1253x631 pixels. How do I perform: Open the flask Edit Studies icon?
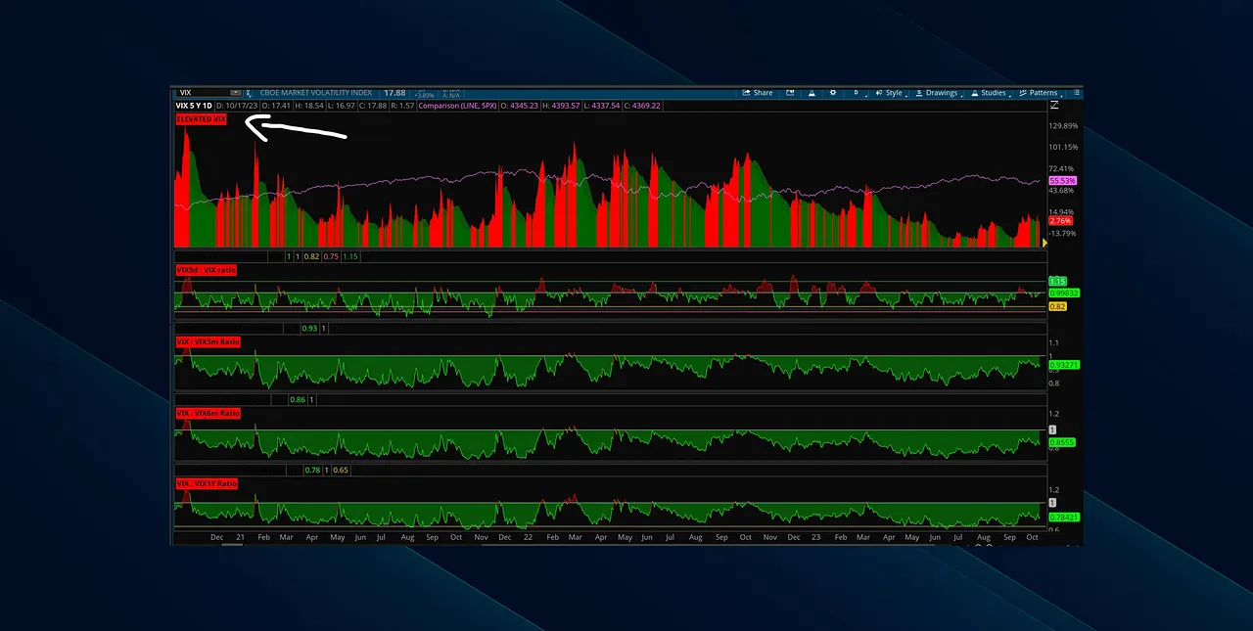[x=812, y=93]
